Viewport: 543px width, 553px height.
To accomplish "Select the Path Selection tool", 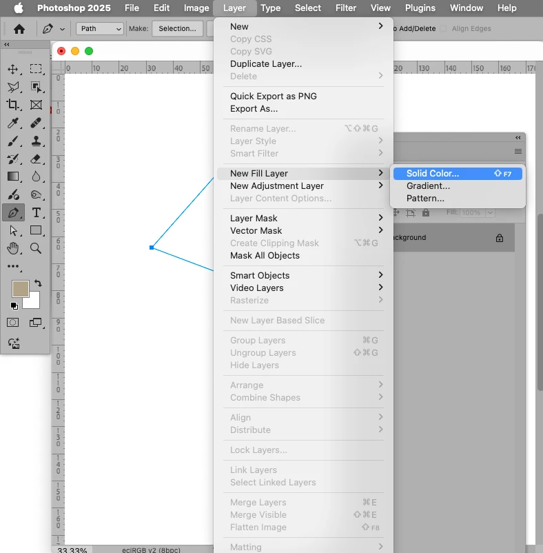I will point(13,230).
